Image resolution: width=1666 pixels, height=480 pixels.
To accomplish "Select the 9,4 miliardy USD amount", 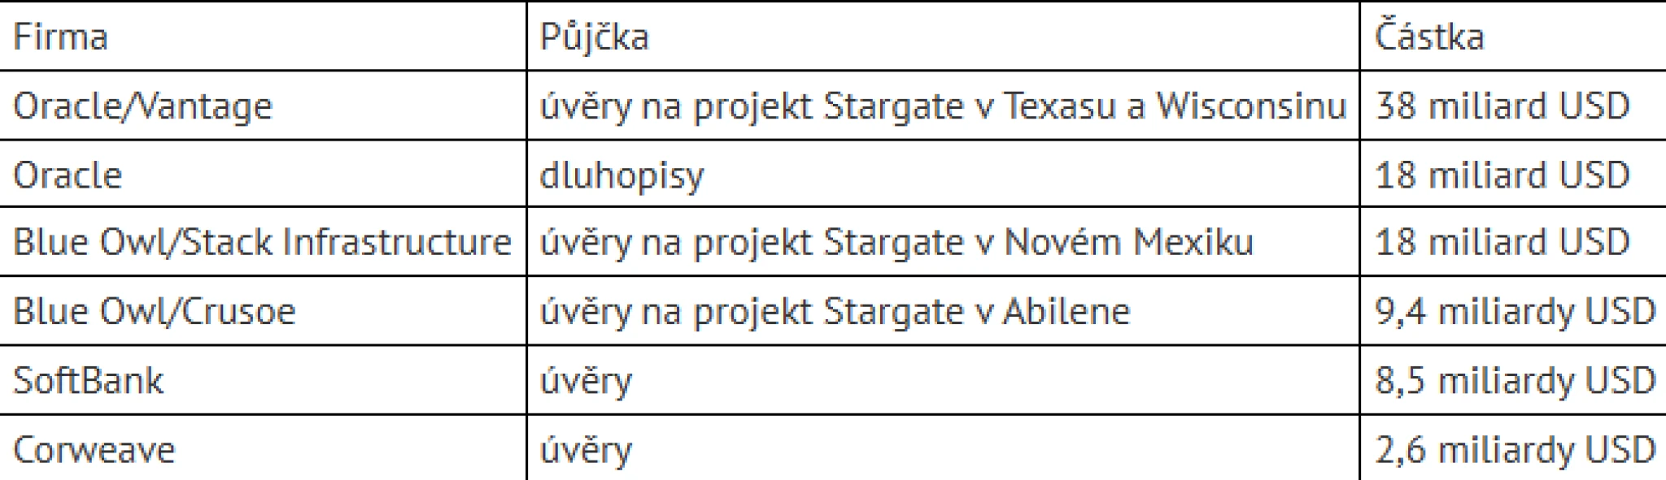I will pos(1515,311).
